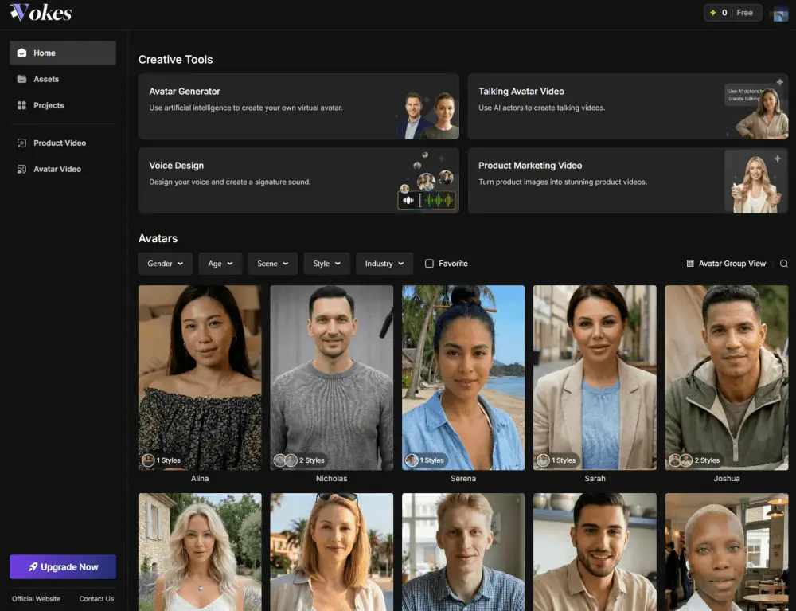Open the Scene filter

(x=272, y=263)
